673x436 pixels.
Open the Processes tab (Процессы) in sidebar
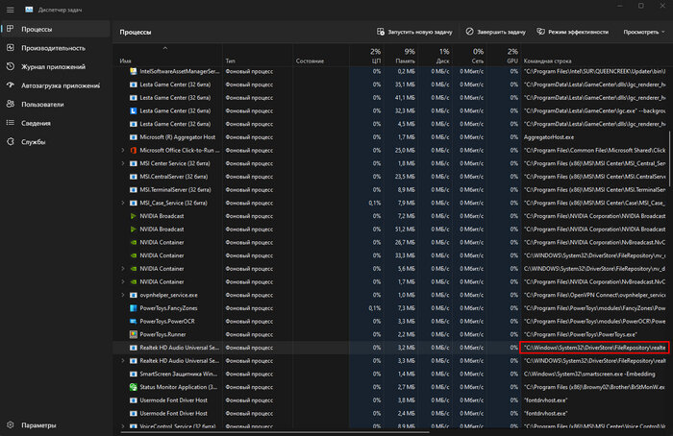(56, 29)
